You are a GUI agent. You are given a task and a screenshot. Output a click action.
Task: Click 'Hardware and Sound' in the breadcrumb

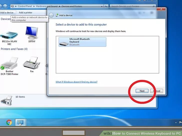pyautogui.click(x=47, y=6)
